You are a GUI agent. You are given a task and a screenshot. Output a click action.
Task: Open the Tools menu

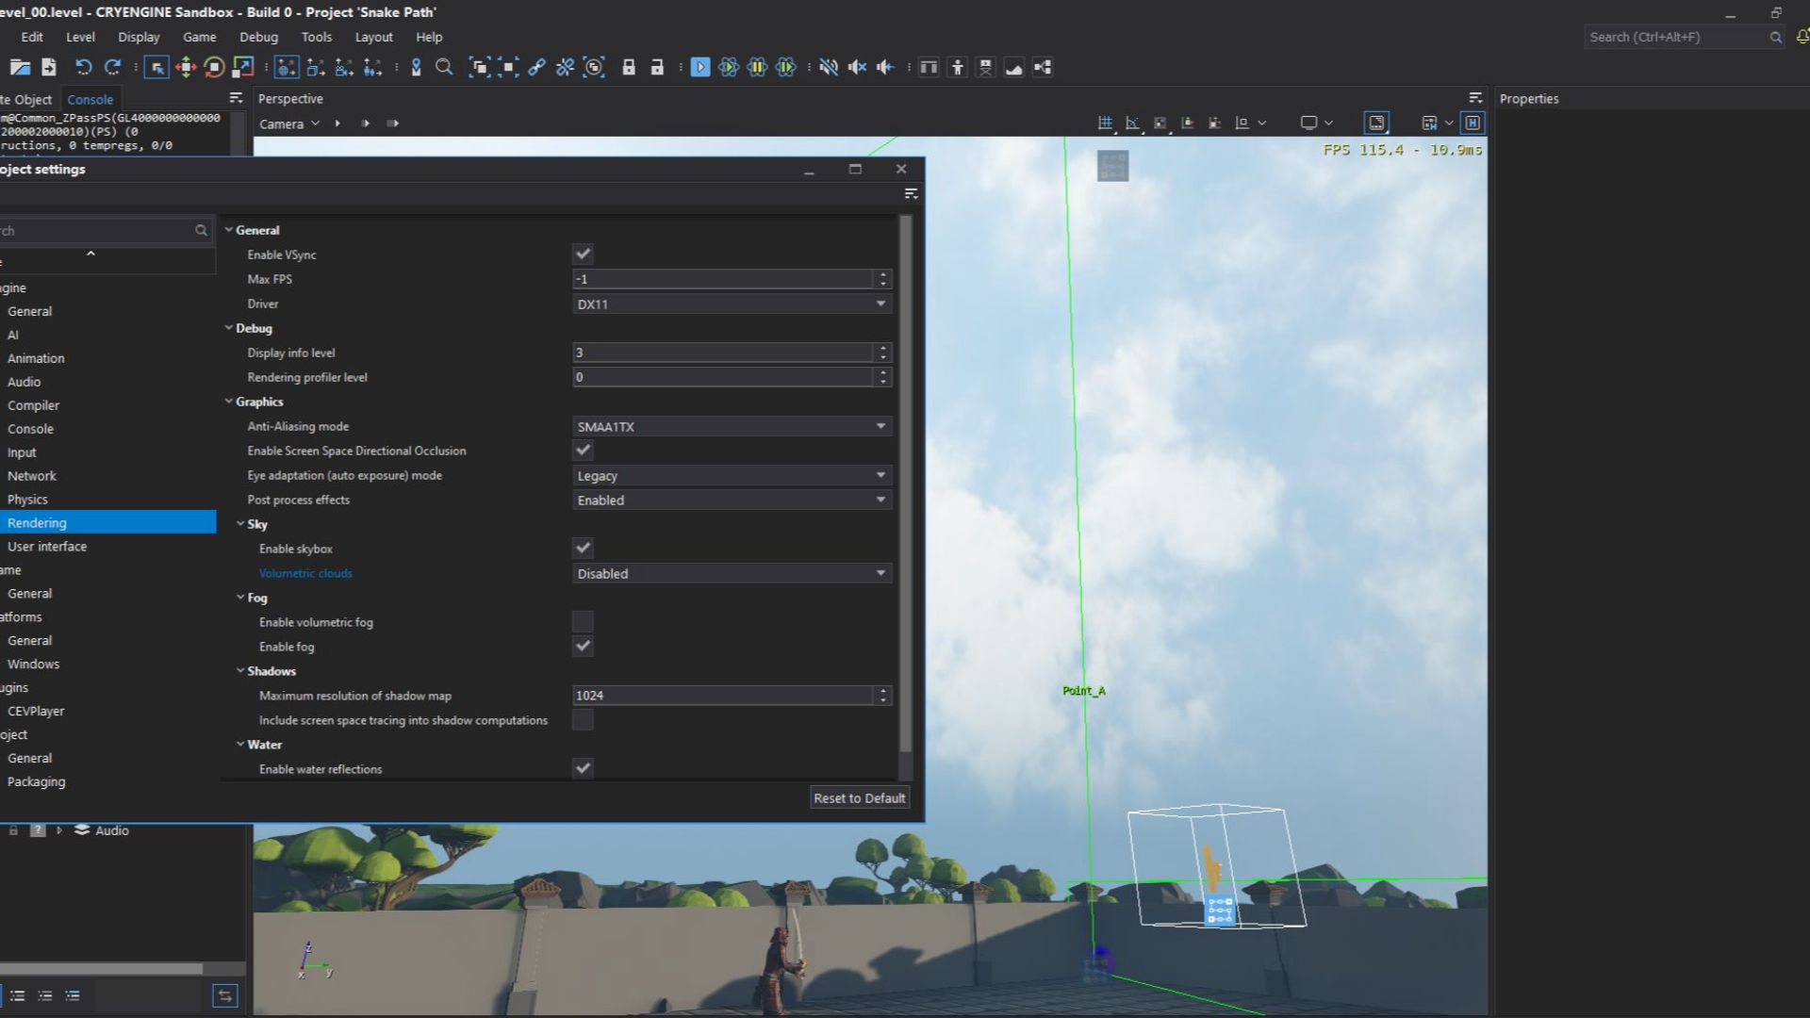click(316, 37)
